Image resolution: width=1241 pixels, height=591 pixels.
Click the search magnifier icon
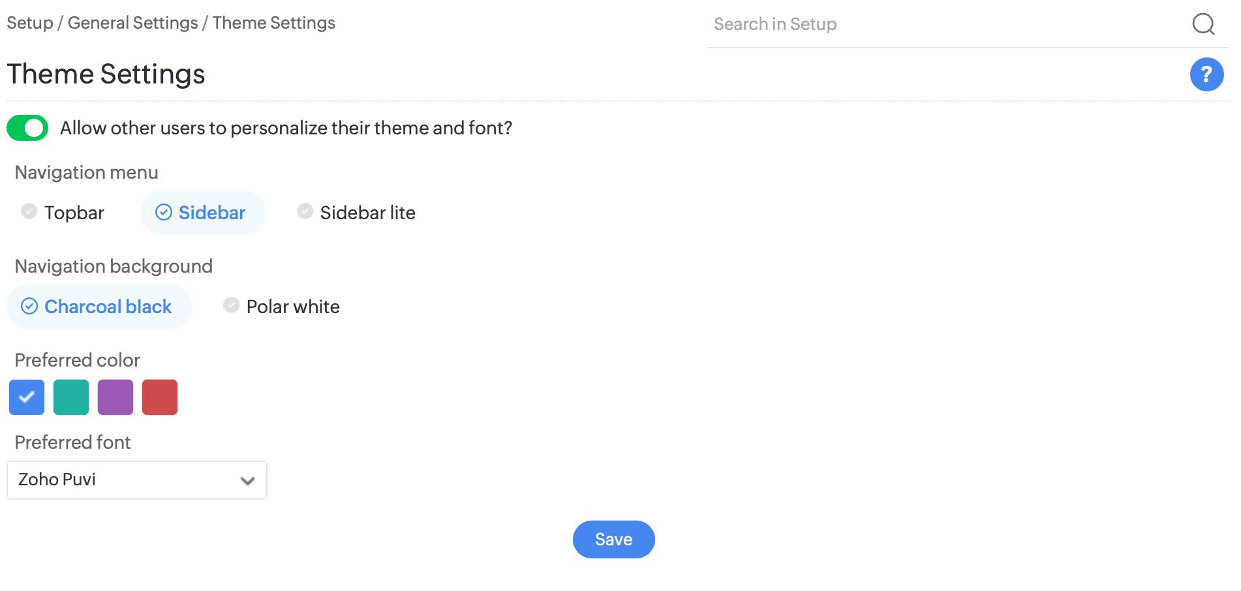[1203, 24]
